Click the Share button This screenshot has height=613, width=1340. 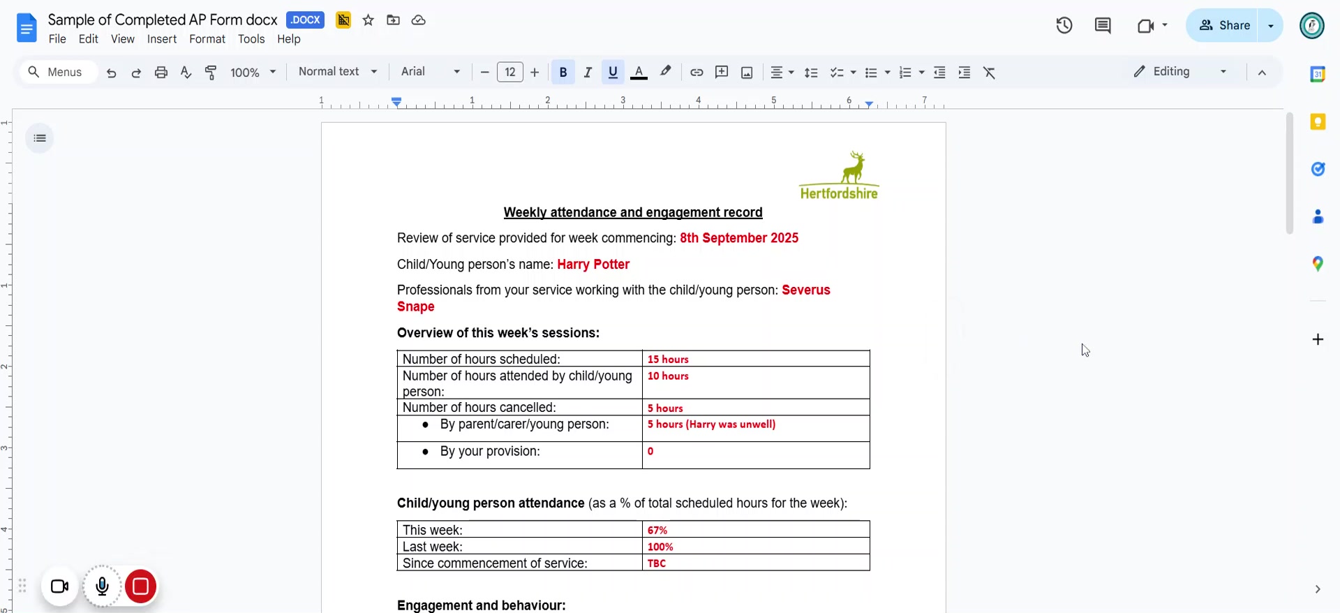(x=1224, y=26)
